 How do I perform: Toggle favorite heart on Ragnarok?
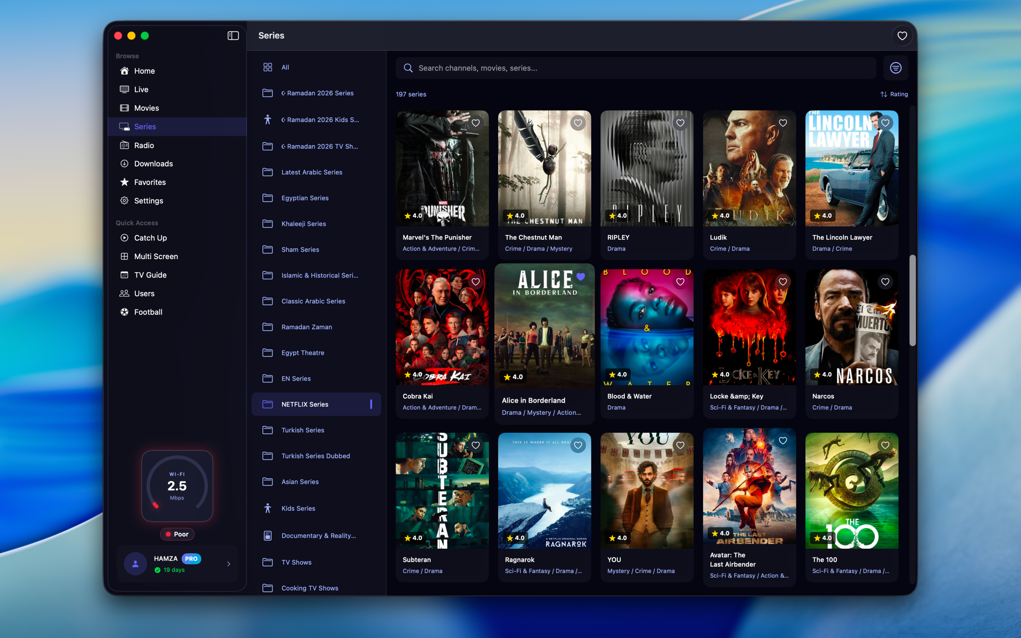(578, 445)
